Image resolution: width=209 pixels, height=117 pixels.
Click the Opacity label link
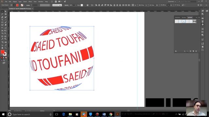point(67,5)
